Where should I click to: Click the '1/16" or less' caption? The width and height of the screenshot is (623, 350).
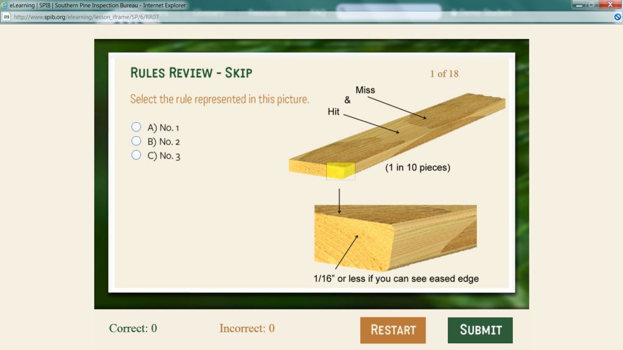395,278
